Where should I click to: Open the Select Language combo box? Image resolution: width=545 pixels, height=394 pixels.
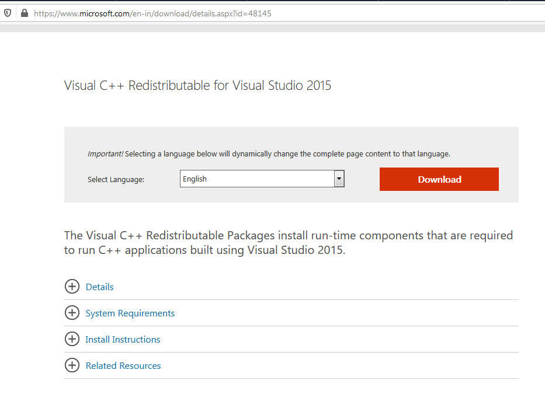pyautogui.click(x=257, y=179)
